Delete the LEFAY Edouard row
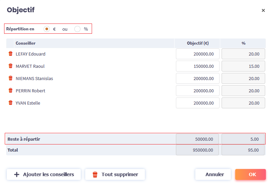 point(11,54)
